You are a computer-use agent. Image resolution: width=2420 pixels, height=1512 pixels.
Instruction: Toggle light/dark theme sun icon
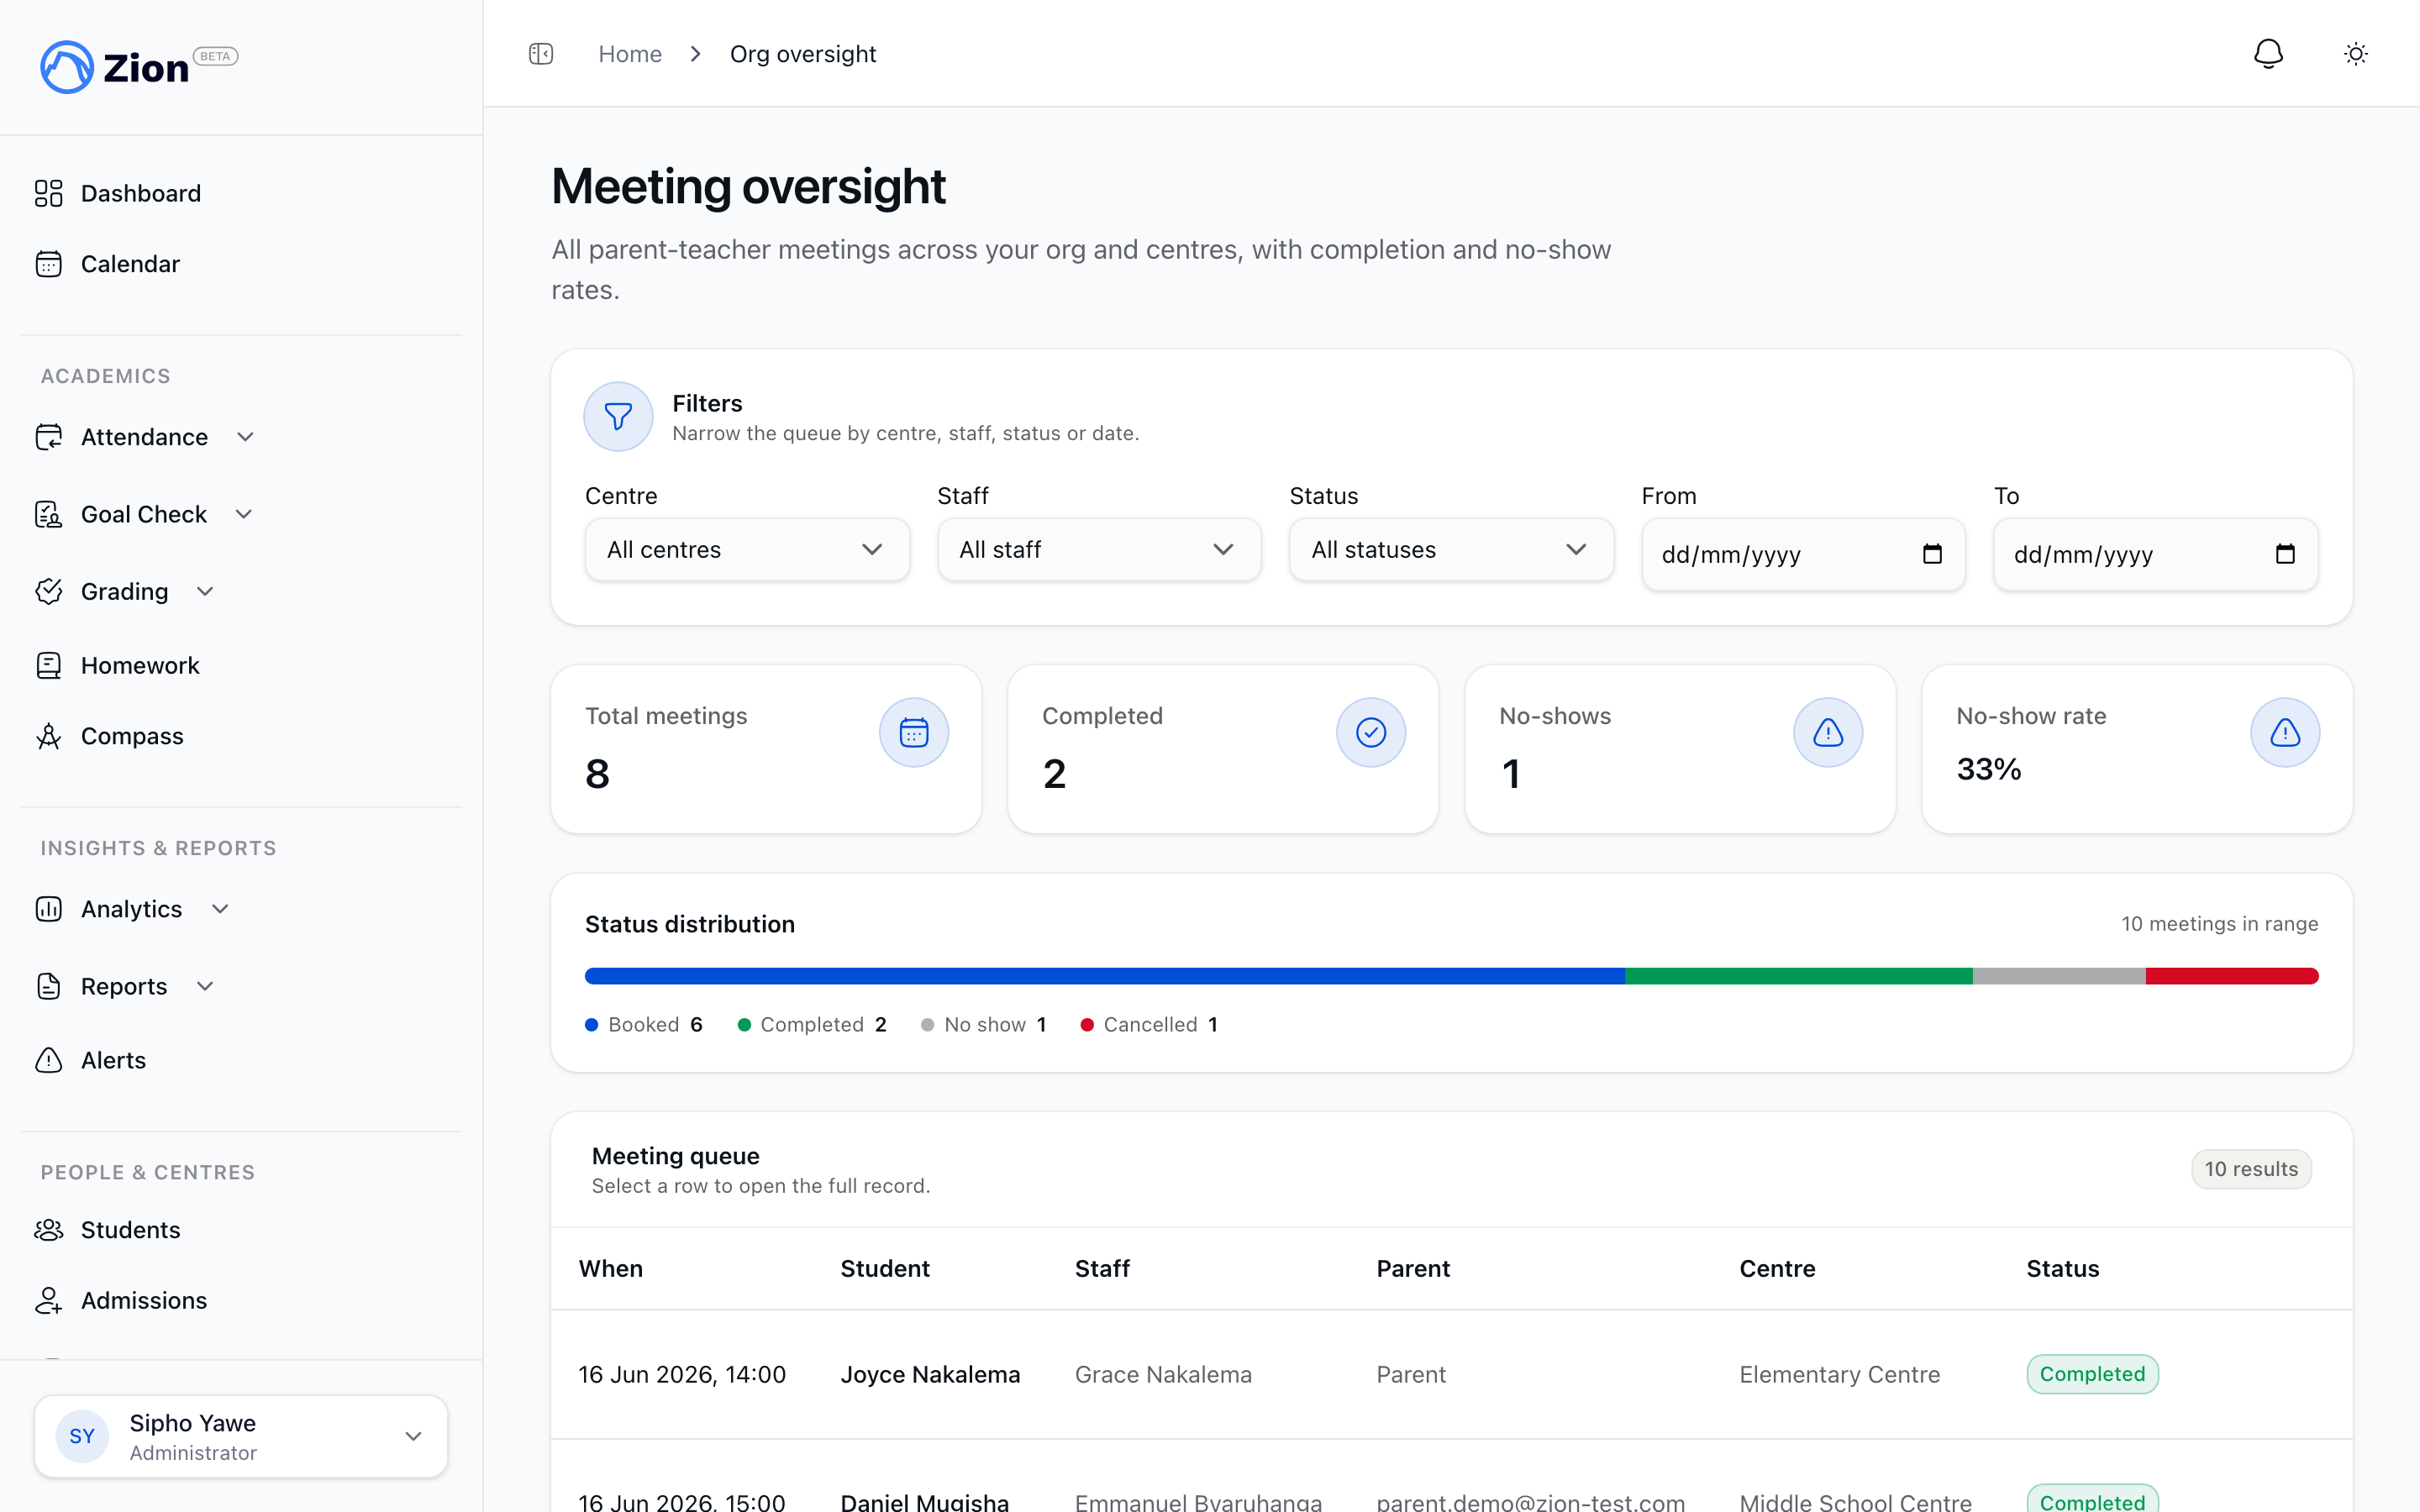pos(2356,54)
